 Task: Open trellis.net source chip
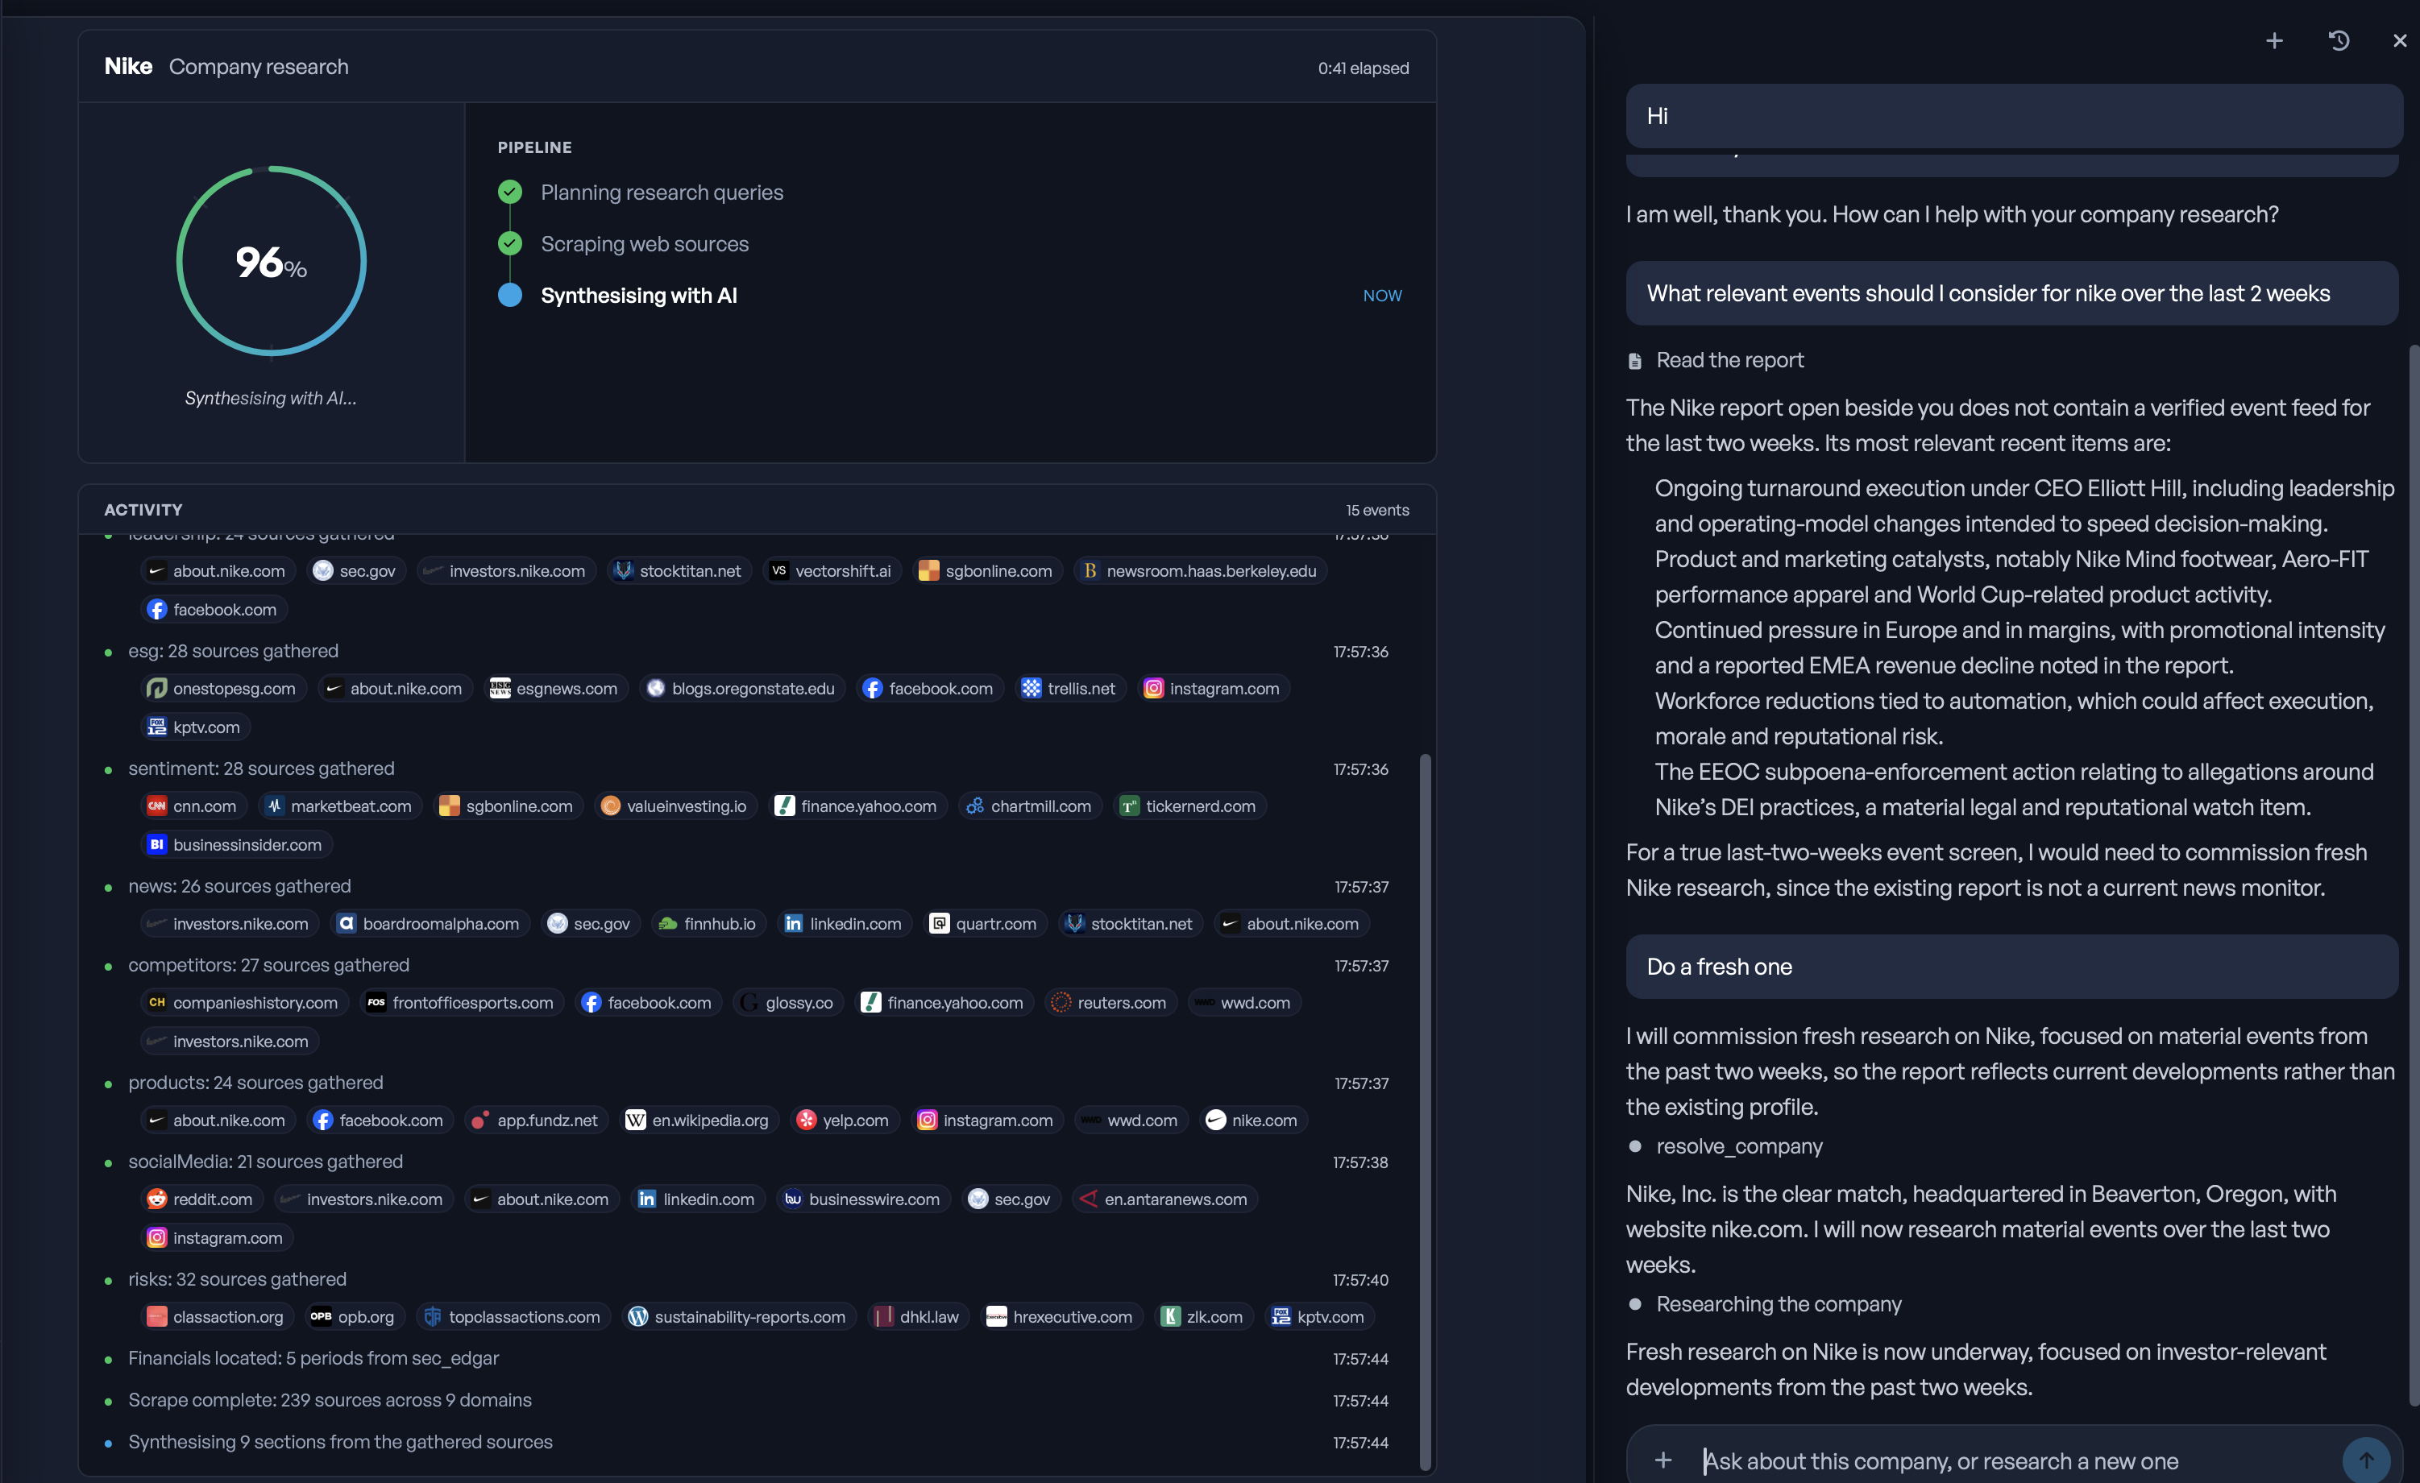(1069, 689)
